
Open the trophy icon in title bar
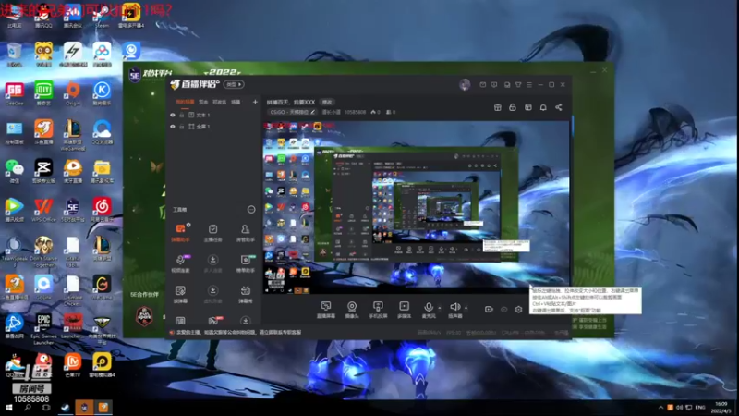pyautogui.click(x=518, y=85)
